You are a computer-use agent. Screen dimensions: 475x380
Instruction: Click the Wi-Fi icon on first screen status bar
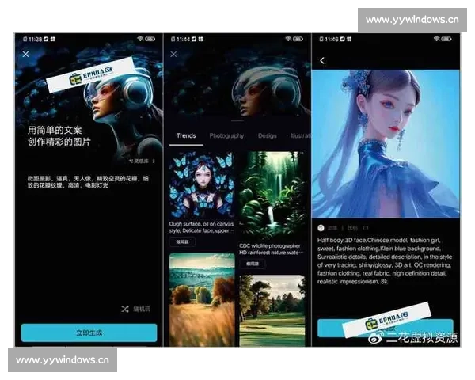coord(140,39)
